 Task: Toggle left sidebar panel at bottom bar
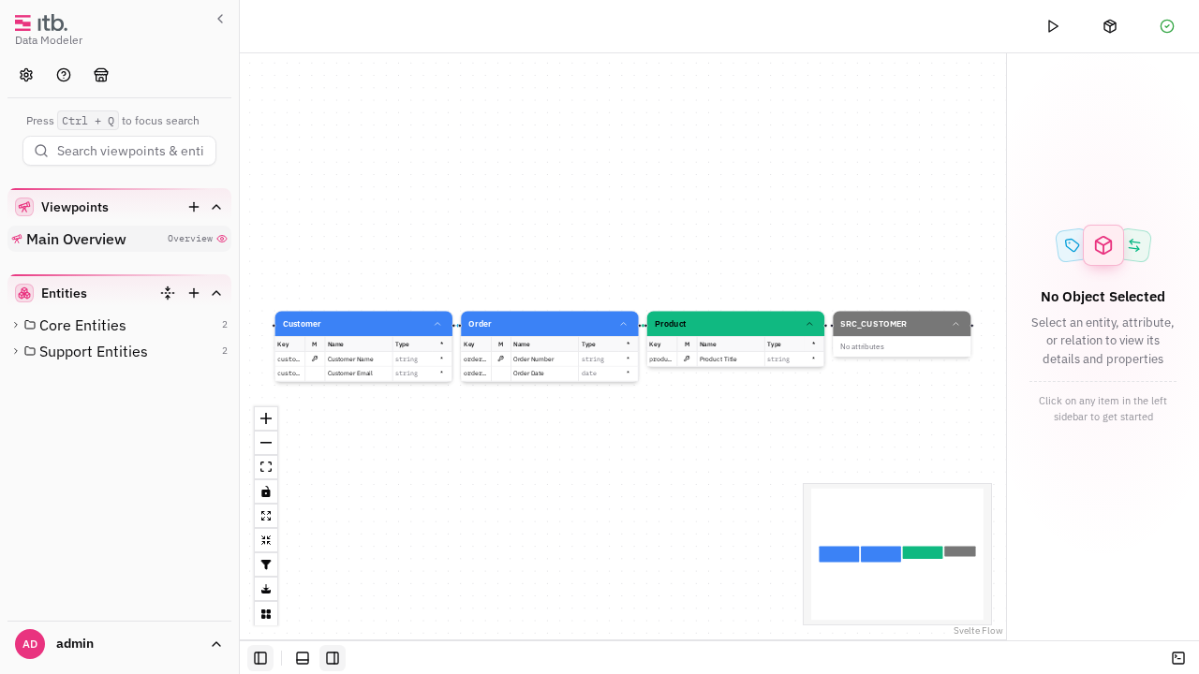click(260, 658)
